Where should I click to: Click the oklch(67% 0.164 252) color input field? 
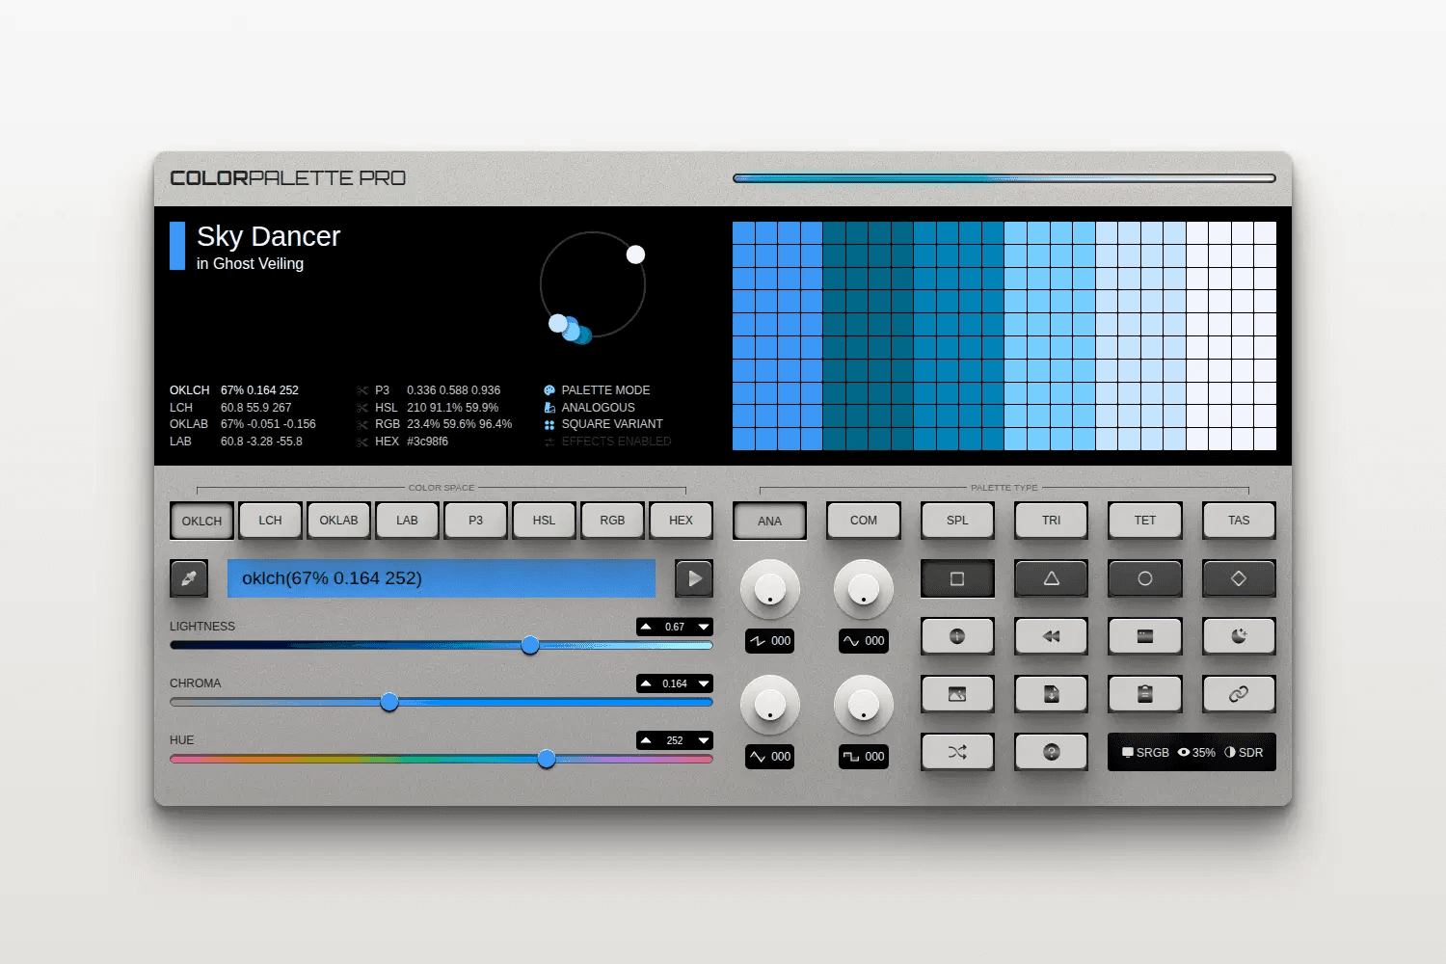pos(442,578)
